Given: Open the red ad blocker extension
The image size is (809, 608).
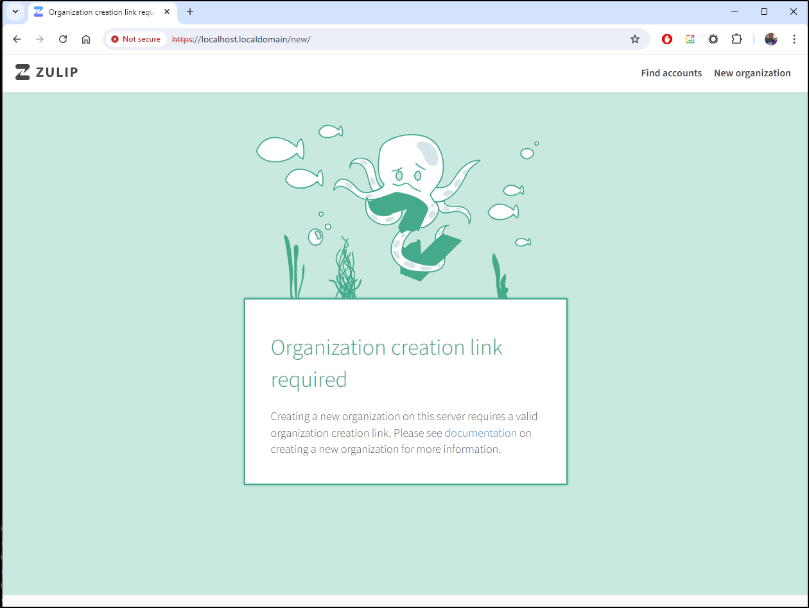Looking at the screenshot, I should 667,39.
